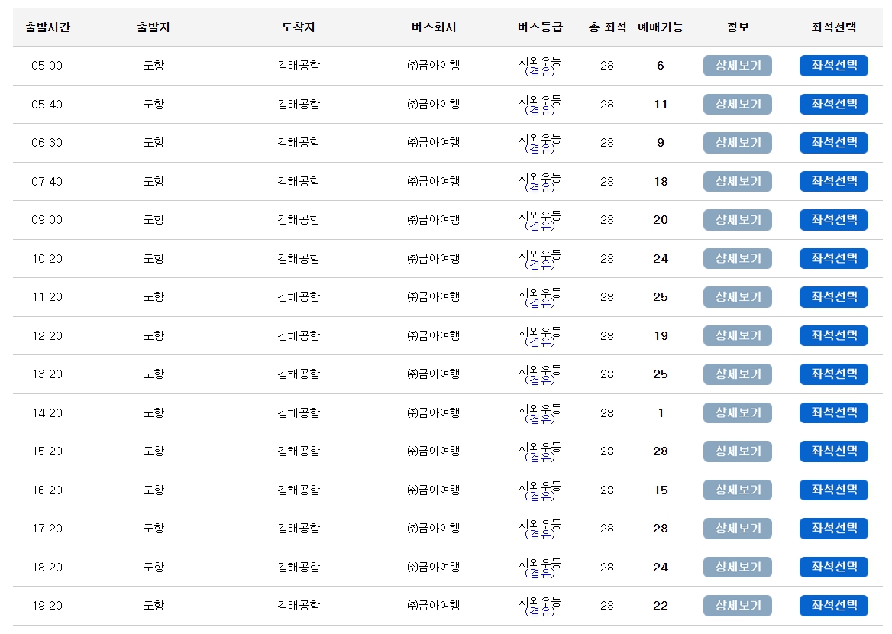Select seats on the last 19:20 bus
This screenshot has height=634, width=892.
(833, 606)
